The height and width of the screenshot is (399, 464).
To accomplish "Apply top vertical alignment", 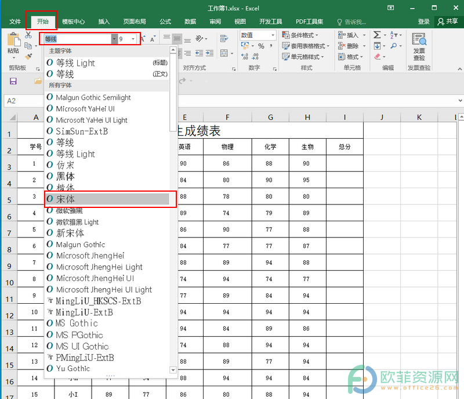I will pyautogui.click(x=167, y=37).
